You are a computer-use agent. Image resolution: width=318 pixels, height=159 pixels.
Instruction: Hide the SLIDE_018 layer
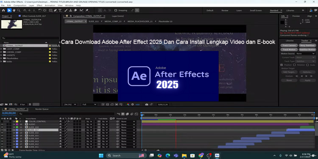2,127
